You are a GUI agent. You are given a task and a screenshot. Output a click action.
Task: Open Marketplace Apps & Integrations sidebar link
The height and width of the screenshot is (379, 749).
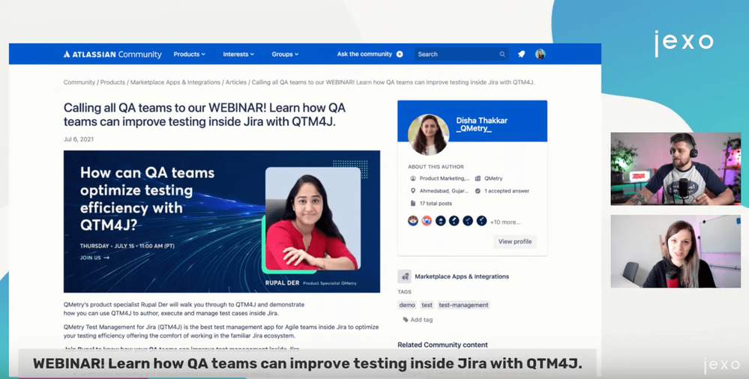point(462,276)
